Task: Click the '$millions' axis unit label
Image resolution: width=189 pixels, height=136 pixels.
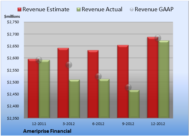Action: point(12,16)
